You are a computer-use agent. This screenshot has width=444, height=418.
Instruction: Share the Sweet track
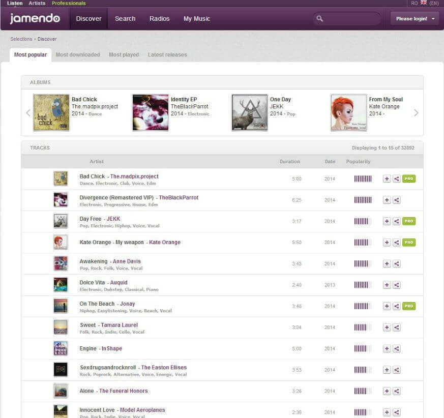point(396,327)
